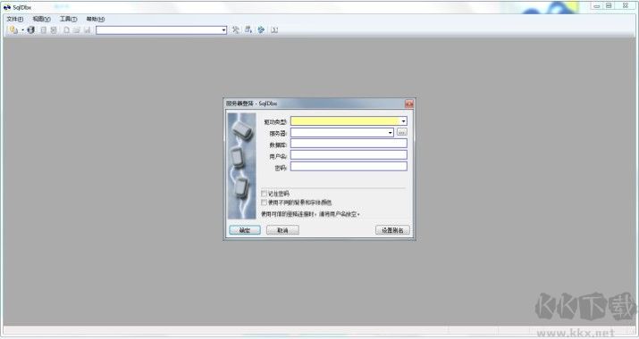
Task: Click the yellow connect-to-server toolbar icon
Action: pos(13,29)
